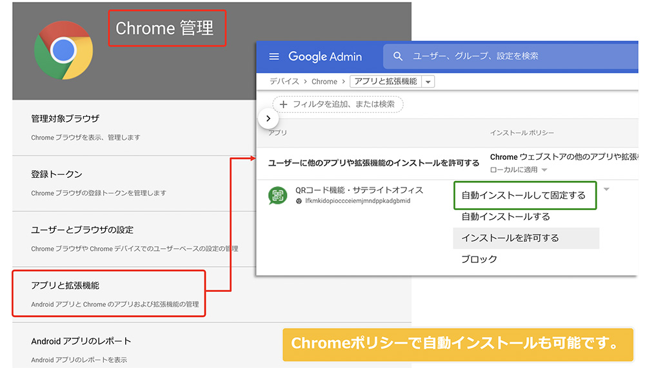Click the デバイス breadcrumb link
Viewport: 645px width, 368px height.
click(284, 81)
